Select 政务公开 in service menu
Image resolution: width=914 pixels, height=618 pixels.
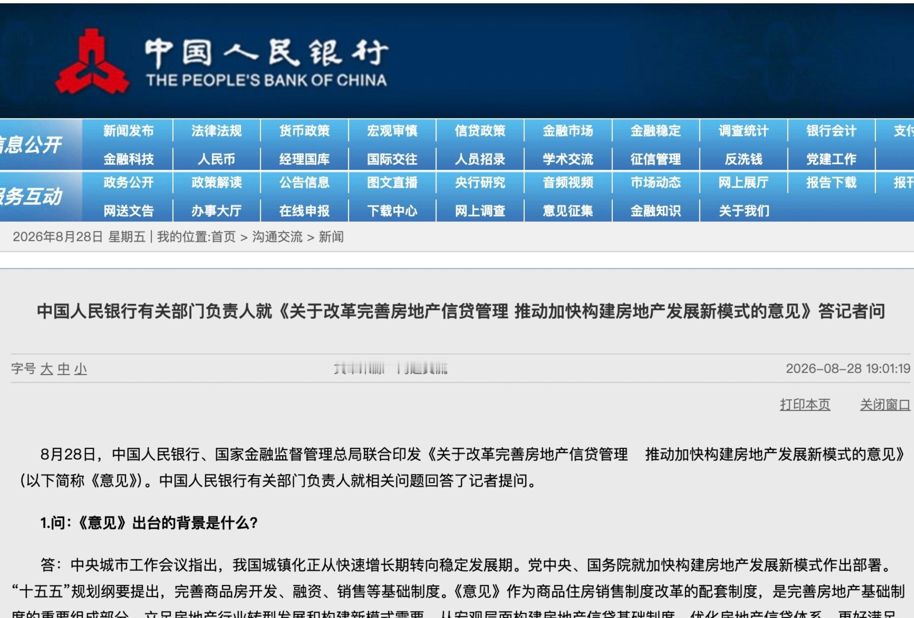[128, 182]
